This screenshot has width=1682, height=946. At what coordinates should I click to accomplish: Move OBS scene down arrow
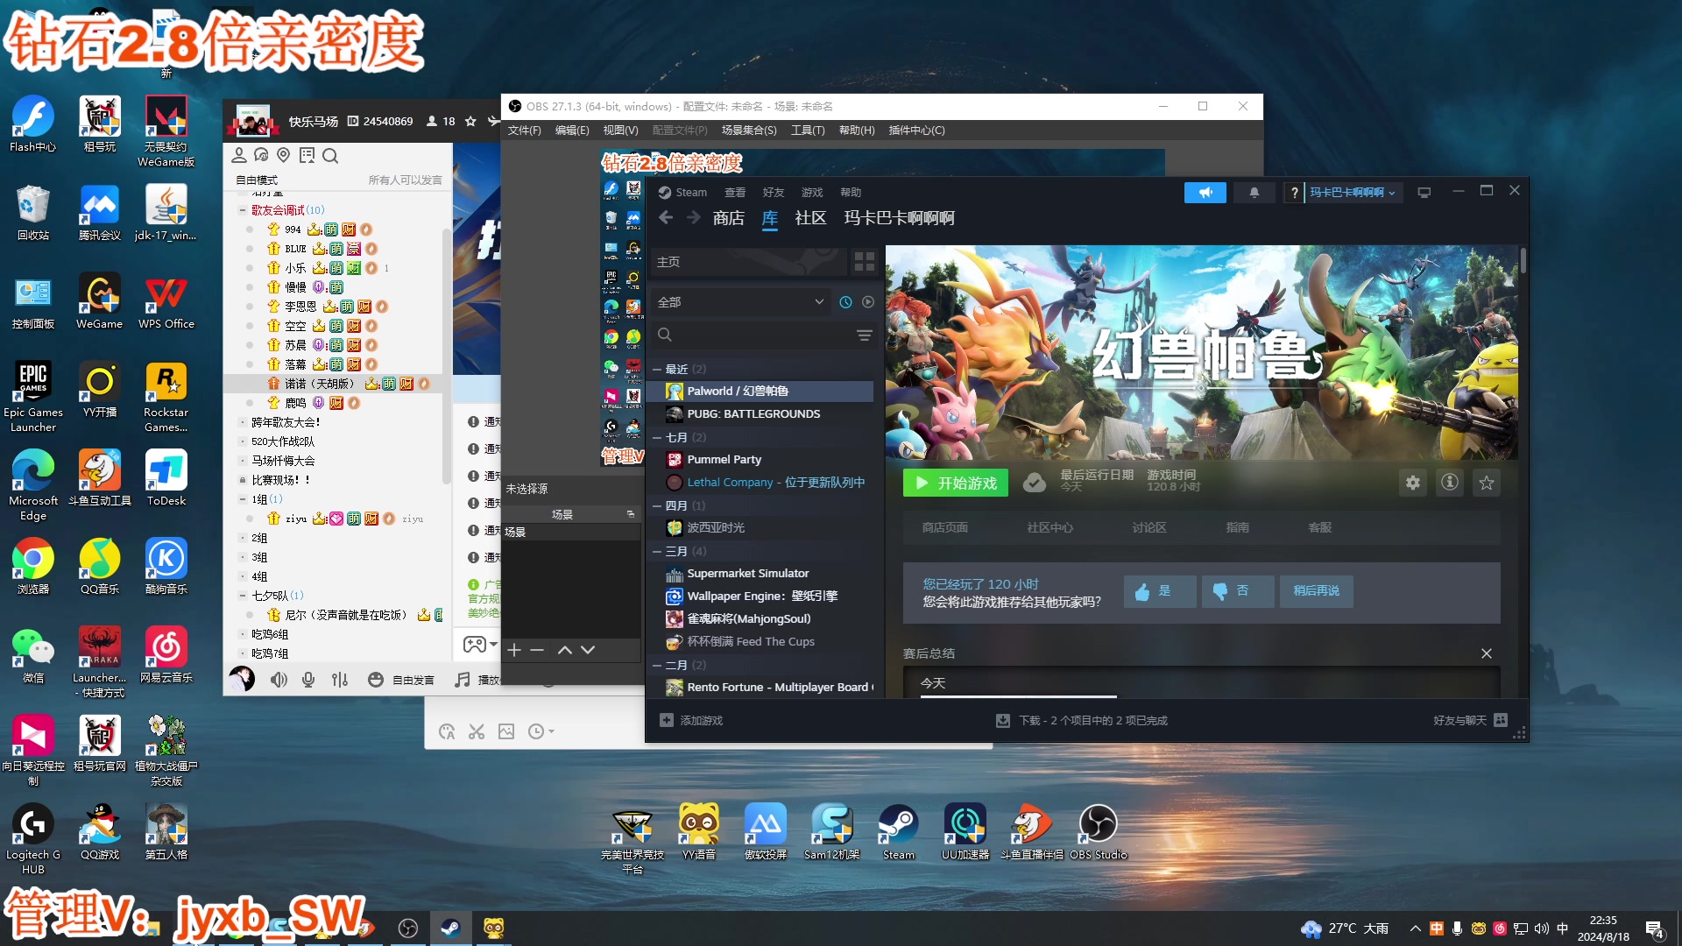[x=588, y=650]
